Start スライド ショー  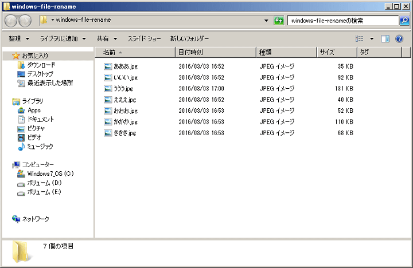[145, 39]
